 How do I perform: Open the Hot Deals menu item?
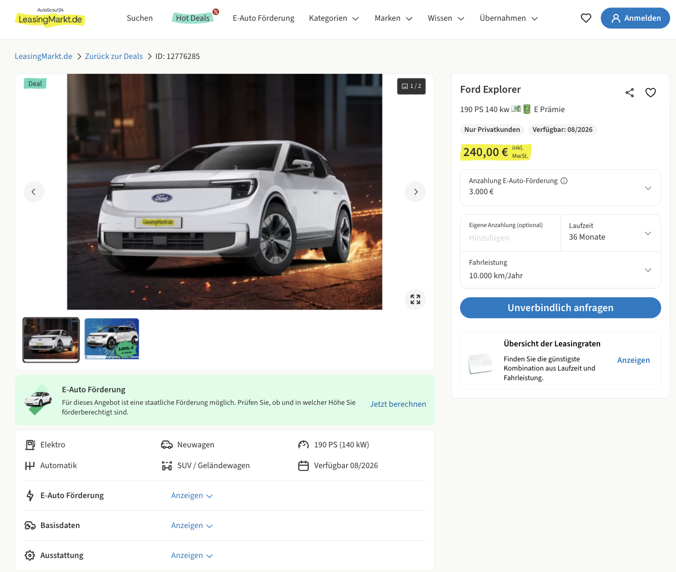pos(192,18)
